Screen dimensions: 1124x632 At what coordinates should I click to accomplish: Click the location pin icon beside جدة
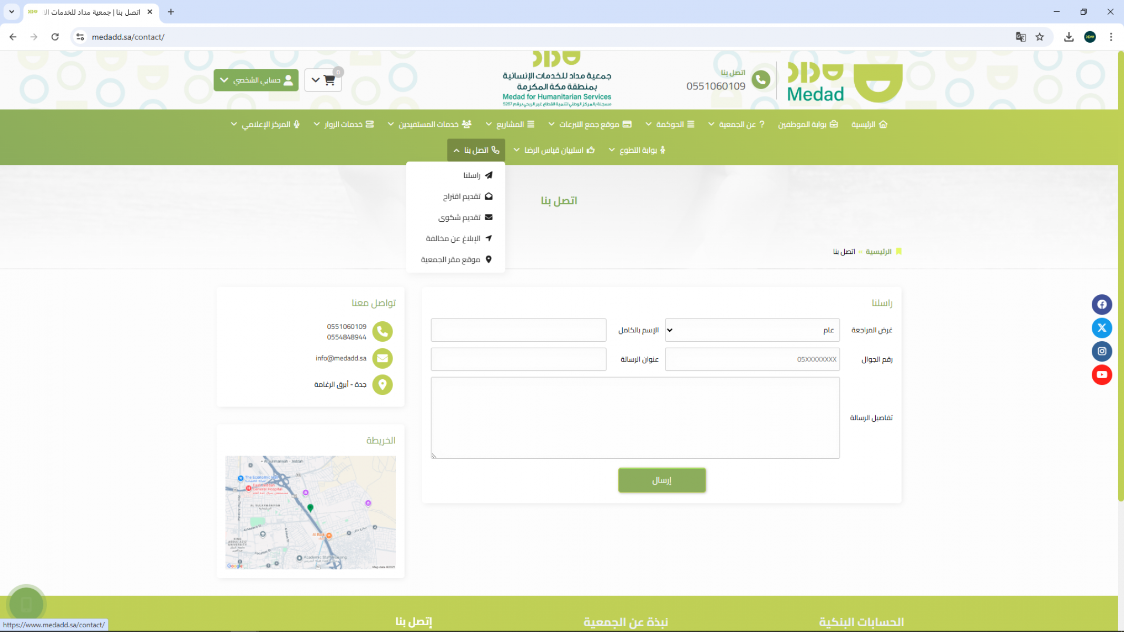(x=383, y=384)
